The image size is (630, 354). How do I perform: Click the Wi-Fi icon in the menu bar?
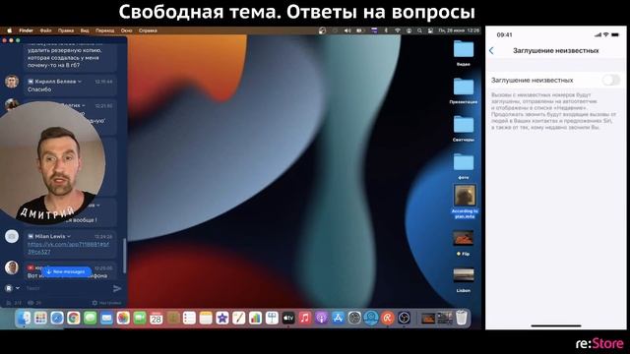(398, 30)
